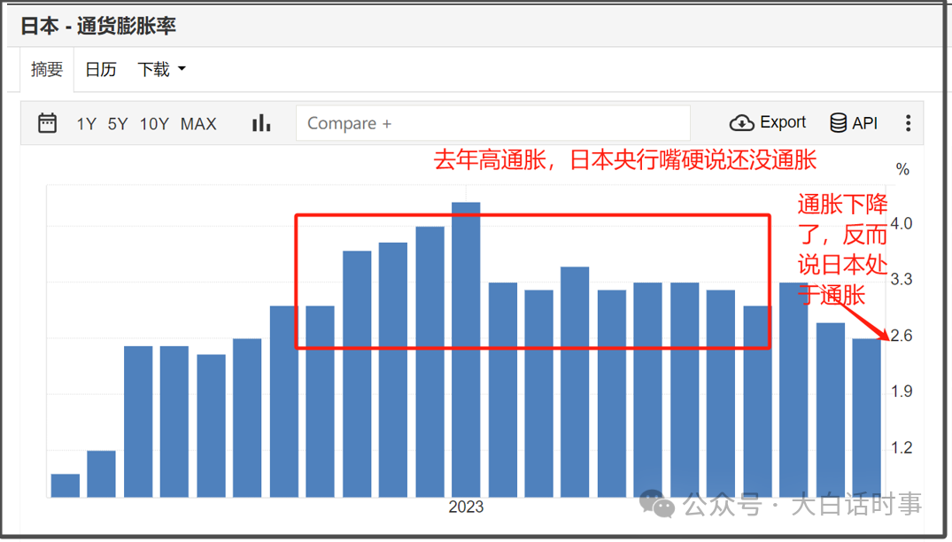Viewport: 952px width, 542px height.
Task: Select the bar chart style icon
Action: pos(260,123)
